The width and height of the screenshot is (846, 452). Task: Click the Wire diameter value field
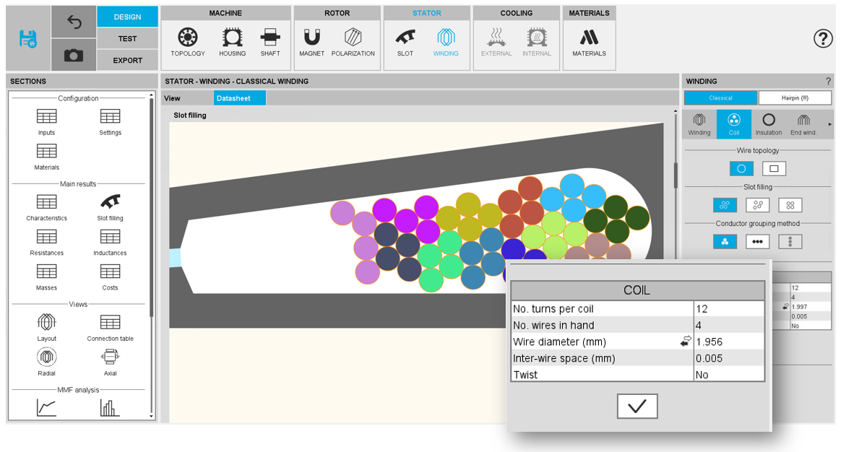pyautogui.click(x=728, y=342)
